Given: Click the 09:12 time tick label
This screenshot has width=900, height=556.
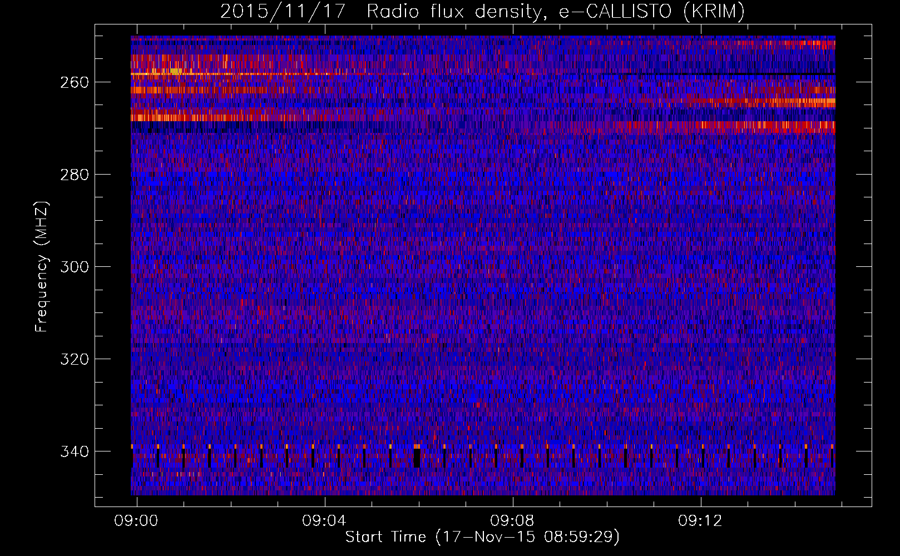Looking at the screenshot, I should [700, 521].
